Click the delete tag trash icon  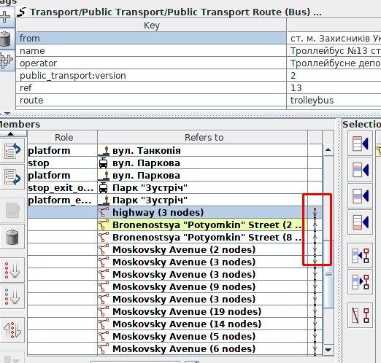click(5, 39)
